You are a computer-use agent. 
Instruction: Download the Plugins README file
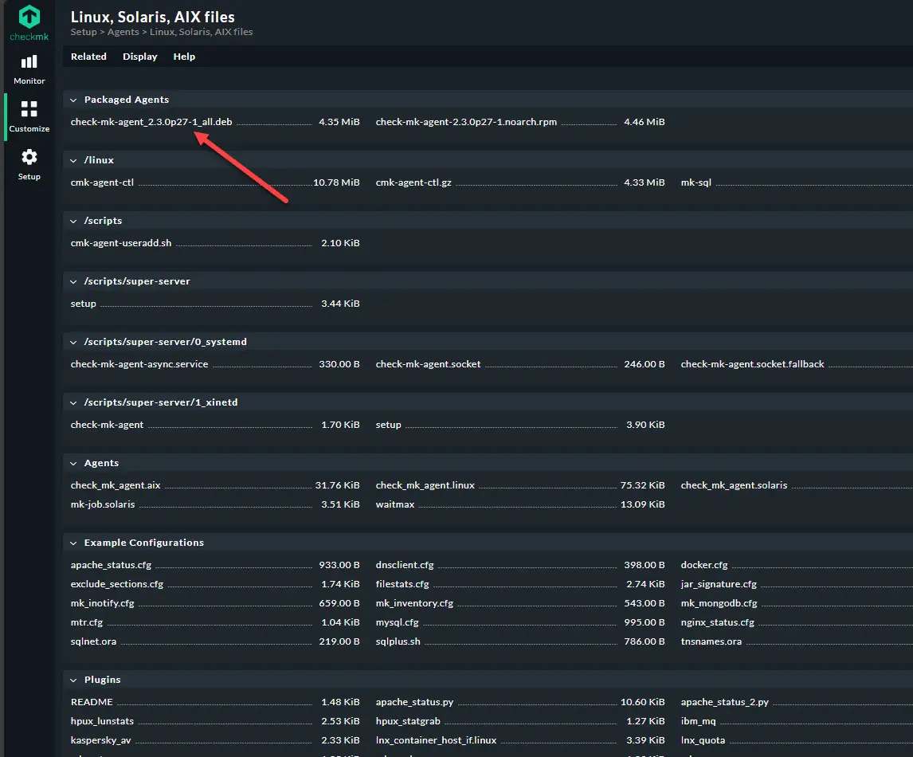coord(92,702)
